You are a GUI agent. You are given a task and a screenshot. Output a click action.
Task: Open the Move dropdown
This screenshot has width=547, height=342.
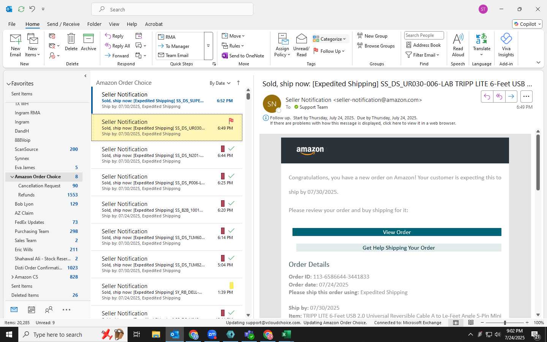tap(233, 36)
